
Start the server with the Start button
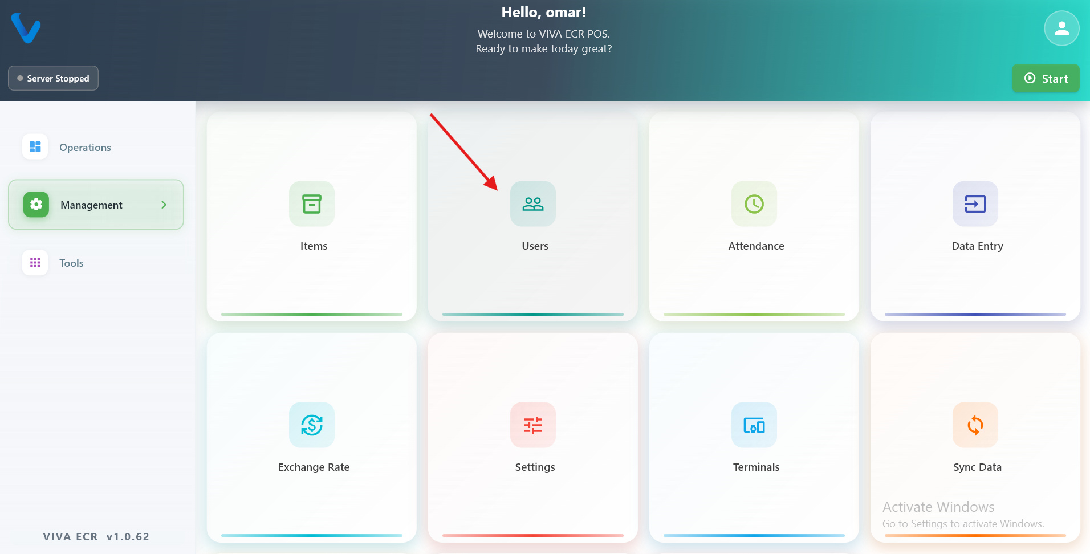coord(1046,79)
